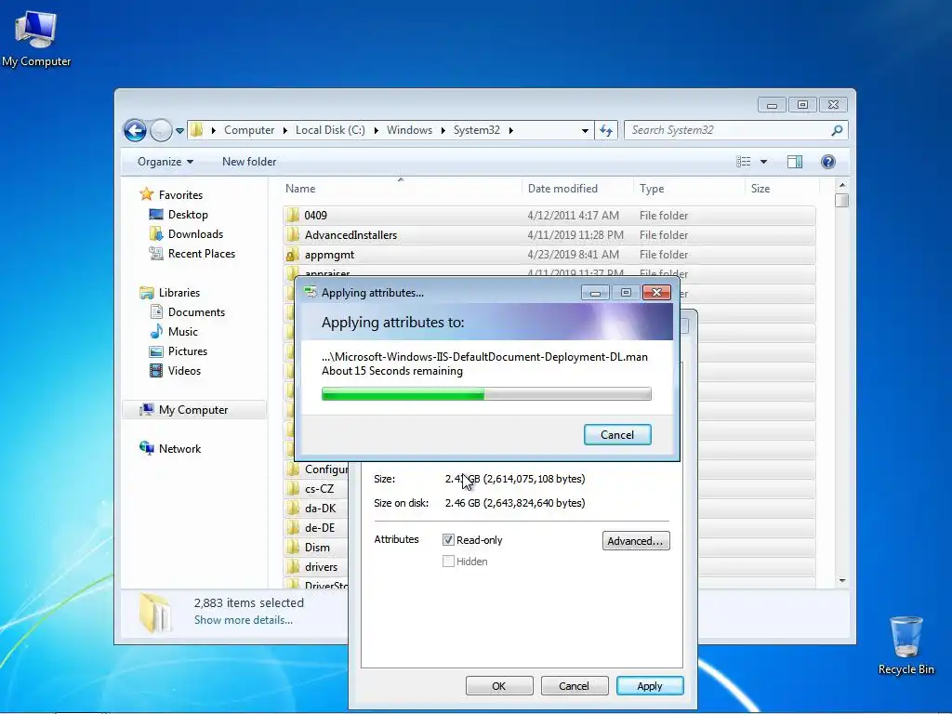Toggle the Hidden checkbox
This screenshot has width=952, height=714.
(448, 562)
